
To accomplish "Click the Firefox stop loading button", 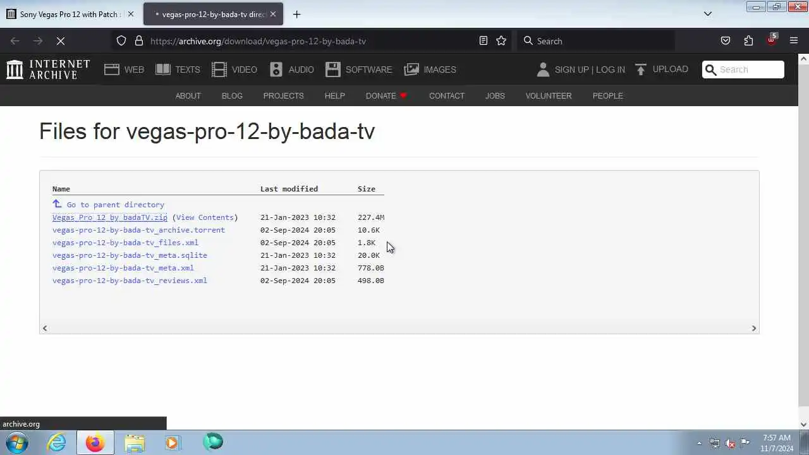I will pyautogui.click(x=61, y=41).
